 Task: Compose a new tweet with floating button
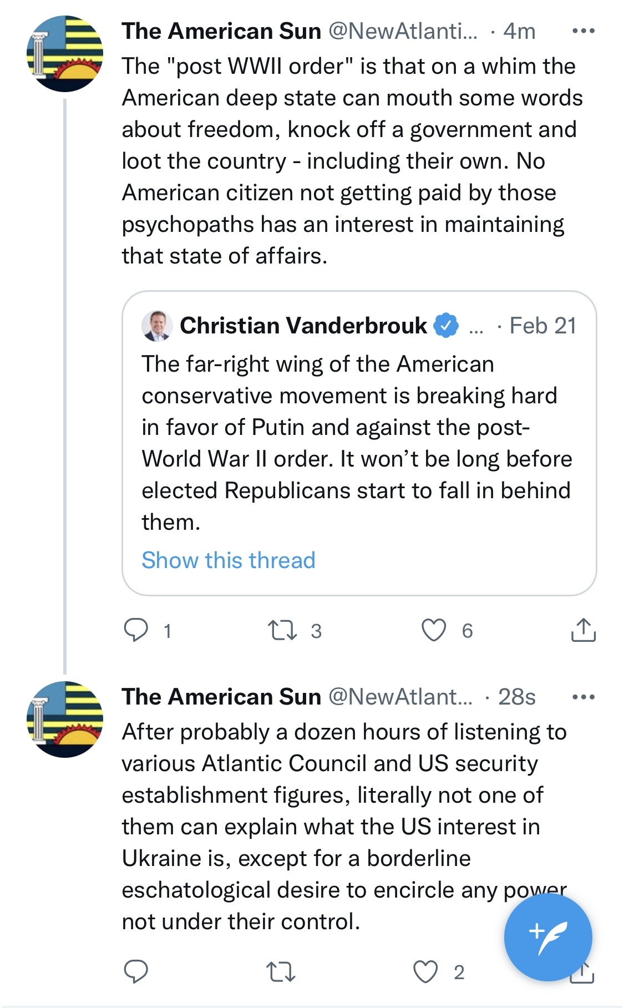tap(548, 937)
